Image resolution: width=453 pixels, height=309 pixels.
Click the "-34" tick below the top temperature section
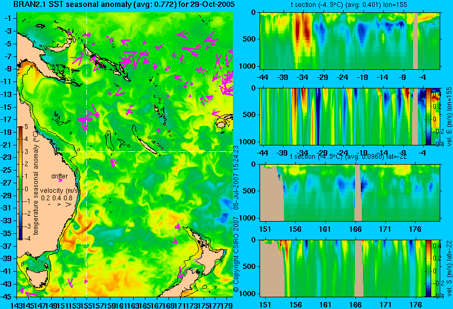(302, 77)
